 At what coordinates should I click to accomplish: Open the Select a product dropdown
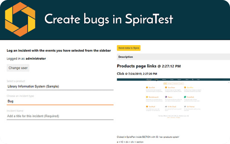(60, 86)
